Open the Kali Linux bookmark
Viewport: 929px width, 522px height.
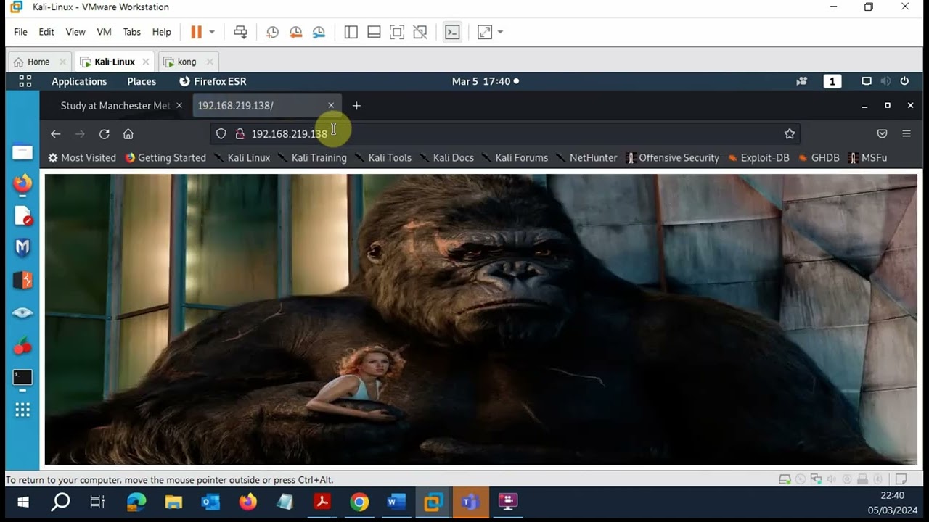[x=242, y=158]
